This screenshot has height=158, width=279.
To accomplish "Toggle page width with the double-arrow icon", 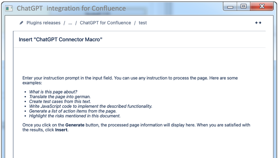I will [x=258, y=23].
